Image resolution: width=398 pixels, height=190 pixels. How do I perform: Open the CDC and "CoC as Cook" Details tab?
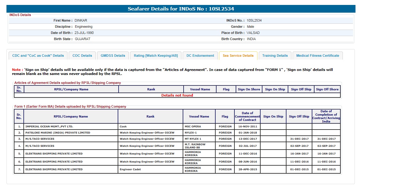(x=38, y=56)
